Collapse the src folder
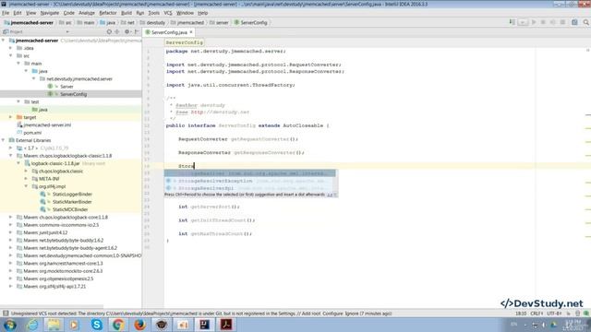The image size is (591, 332). tap(10, 55)
